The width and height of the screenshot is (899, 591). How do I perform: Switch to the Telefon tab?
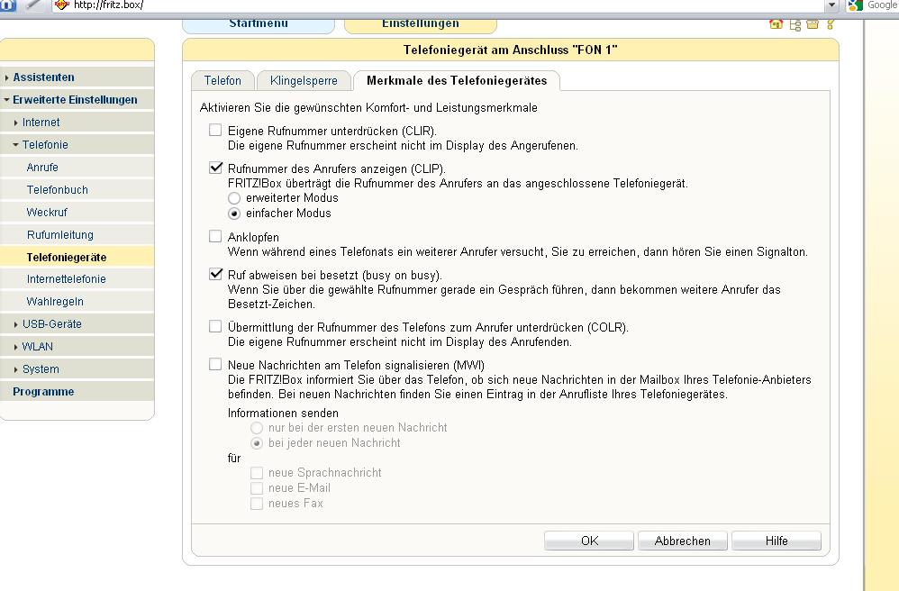(x=222, y=81)
